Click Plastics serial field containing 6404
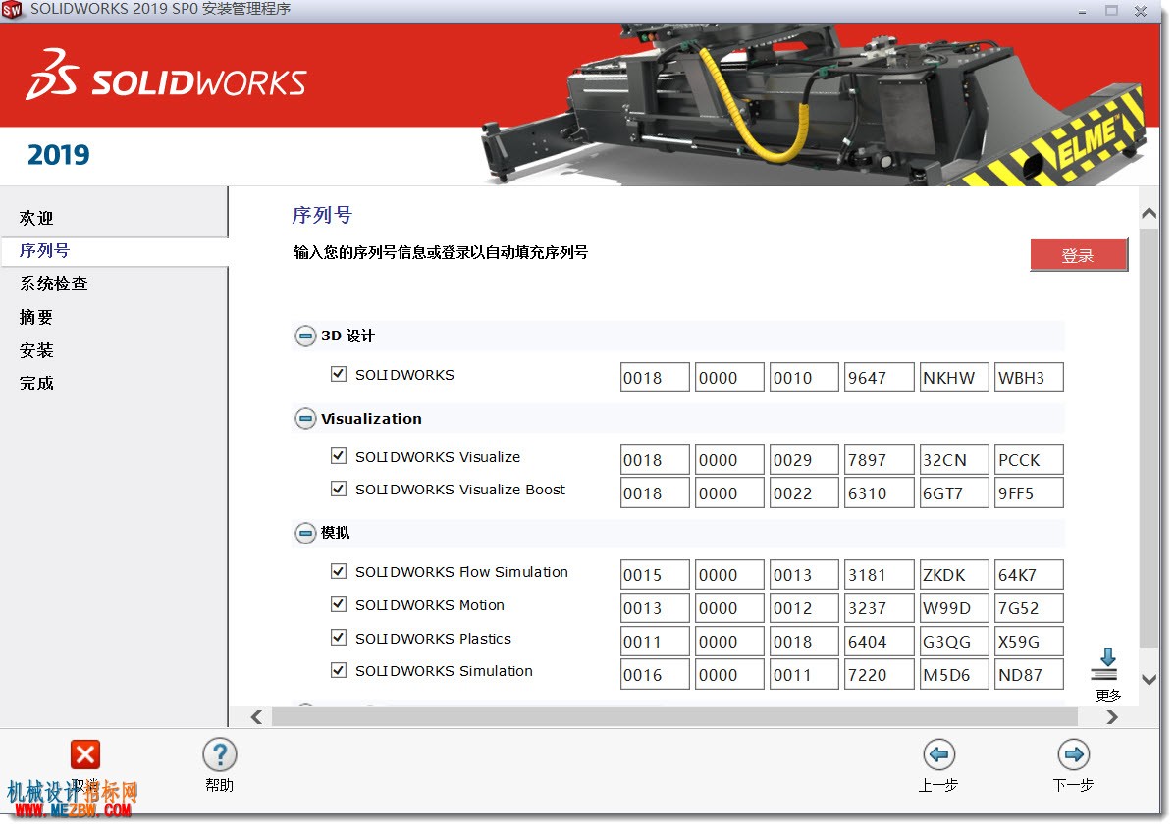 [879, 642]
